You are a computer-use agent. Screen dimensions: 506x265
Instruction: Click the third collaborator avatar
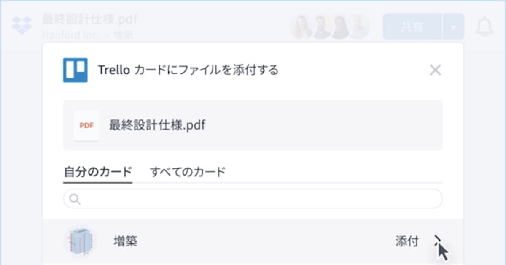click(x=340, y=27)
